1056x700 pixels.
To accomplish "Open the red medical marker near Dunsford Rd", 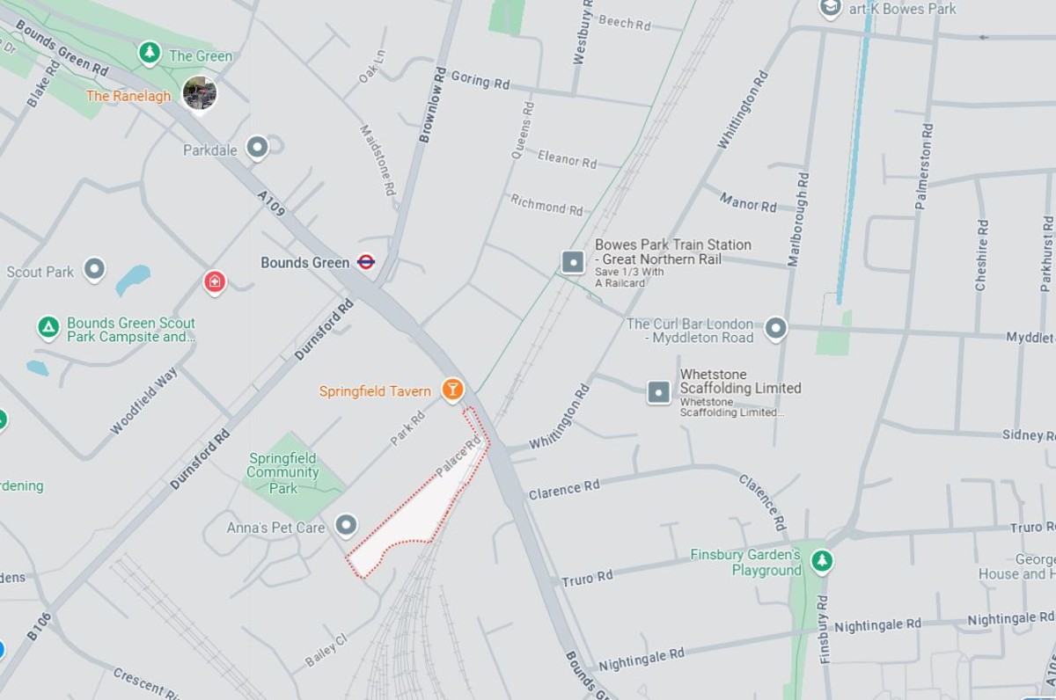I will tap(214, 282).
